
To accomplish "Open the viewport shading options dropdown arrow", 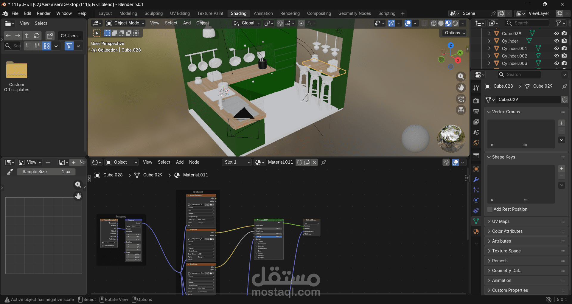I will pos(463,23).
